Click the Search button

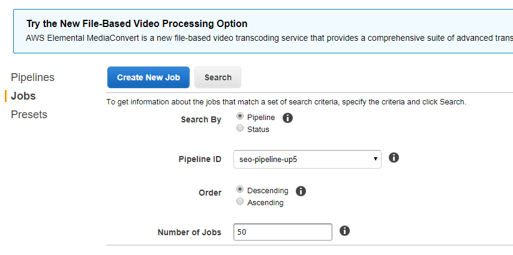pos(218,77)
